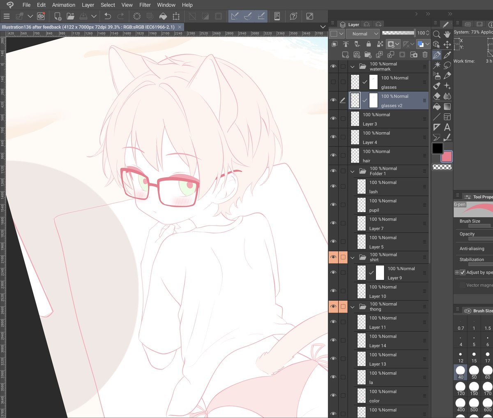Open the Window menu

[166, 5]
